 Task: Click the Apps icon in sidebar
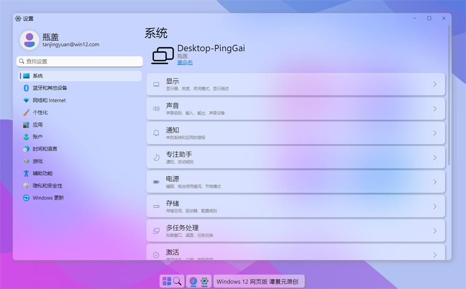pyautogui.click(x=27, y=125)
